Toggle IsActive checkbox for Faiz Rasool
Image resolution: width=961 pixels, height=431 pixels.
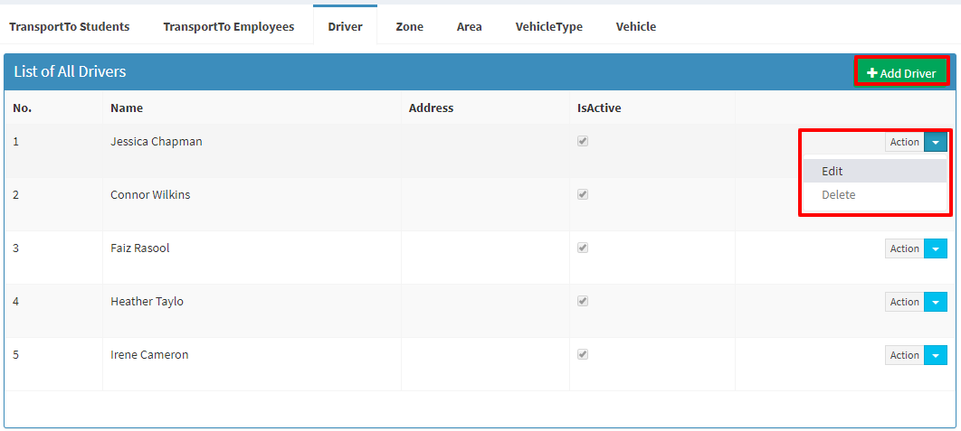583,248
